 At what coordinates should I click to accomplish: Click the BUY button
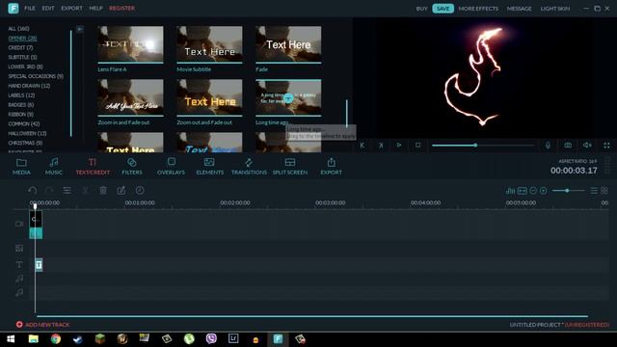tap(421, 9)
